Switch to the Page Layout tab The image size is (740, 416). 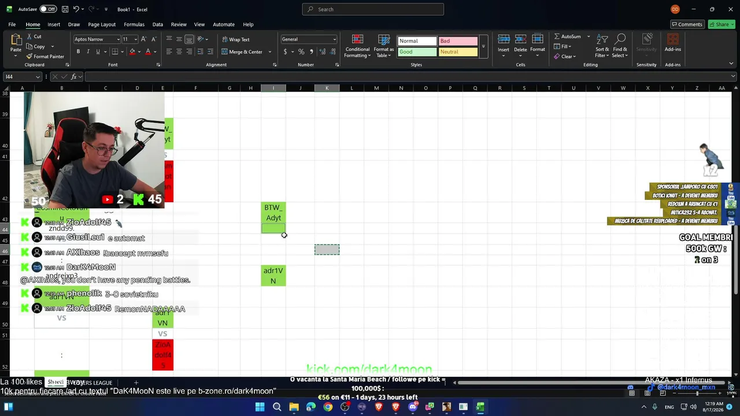coord(102,24)
